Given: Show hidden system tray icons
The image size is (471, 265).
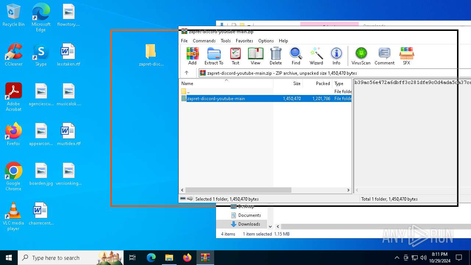Looking at the screenshot, I should (x=397, y=258).
